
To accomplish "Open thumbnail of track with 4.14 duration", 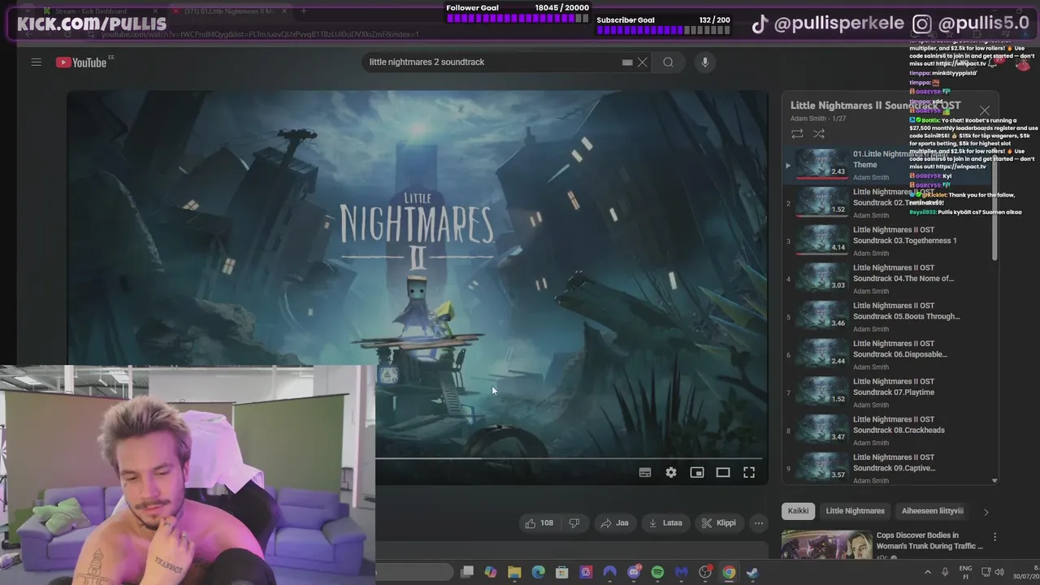I will [822, 240].
